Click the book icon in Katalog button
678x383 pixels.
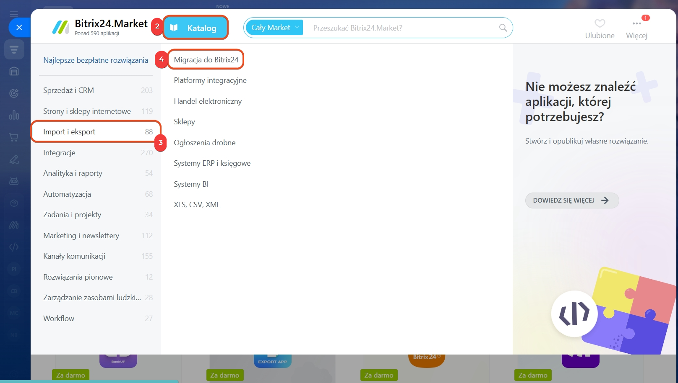[x=174, y=28]
